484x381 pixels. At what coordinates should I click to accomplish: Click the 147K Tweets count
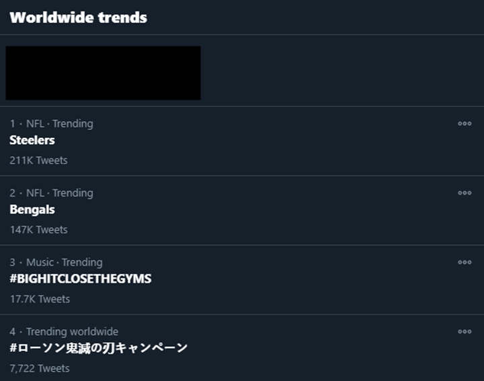[38, 230]
